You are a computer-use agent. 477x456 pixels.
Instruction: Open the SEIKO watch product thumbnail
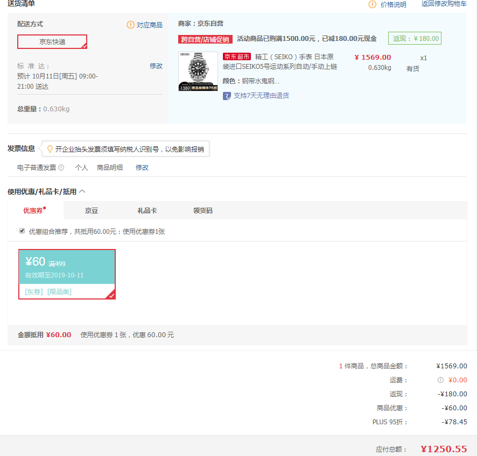point(198,72)
